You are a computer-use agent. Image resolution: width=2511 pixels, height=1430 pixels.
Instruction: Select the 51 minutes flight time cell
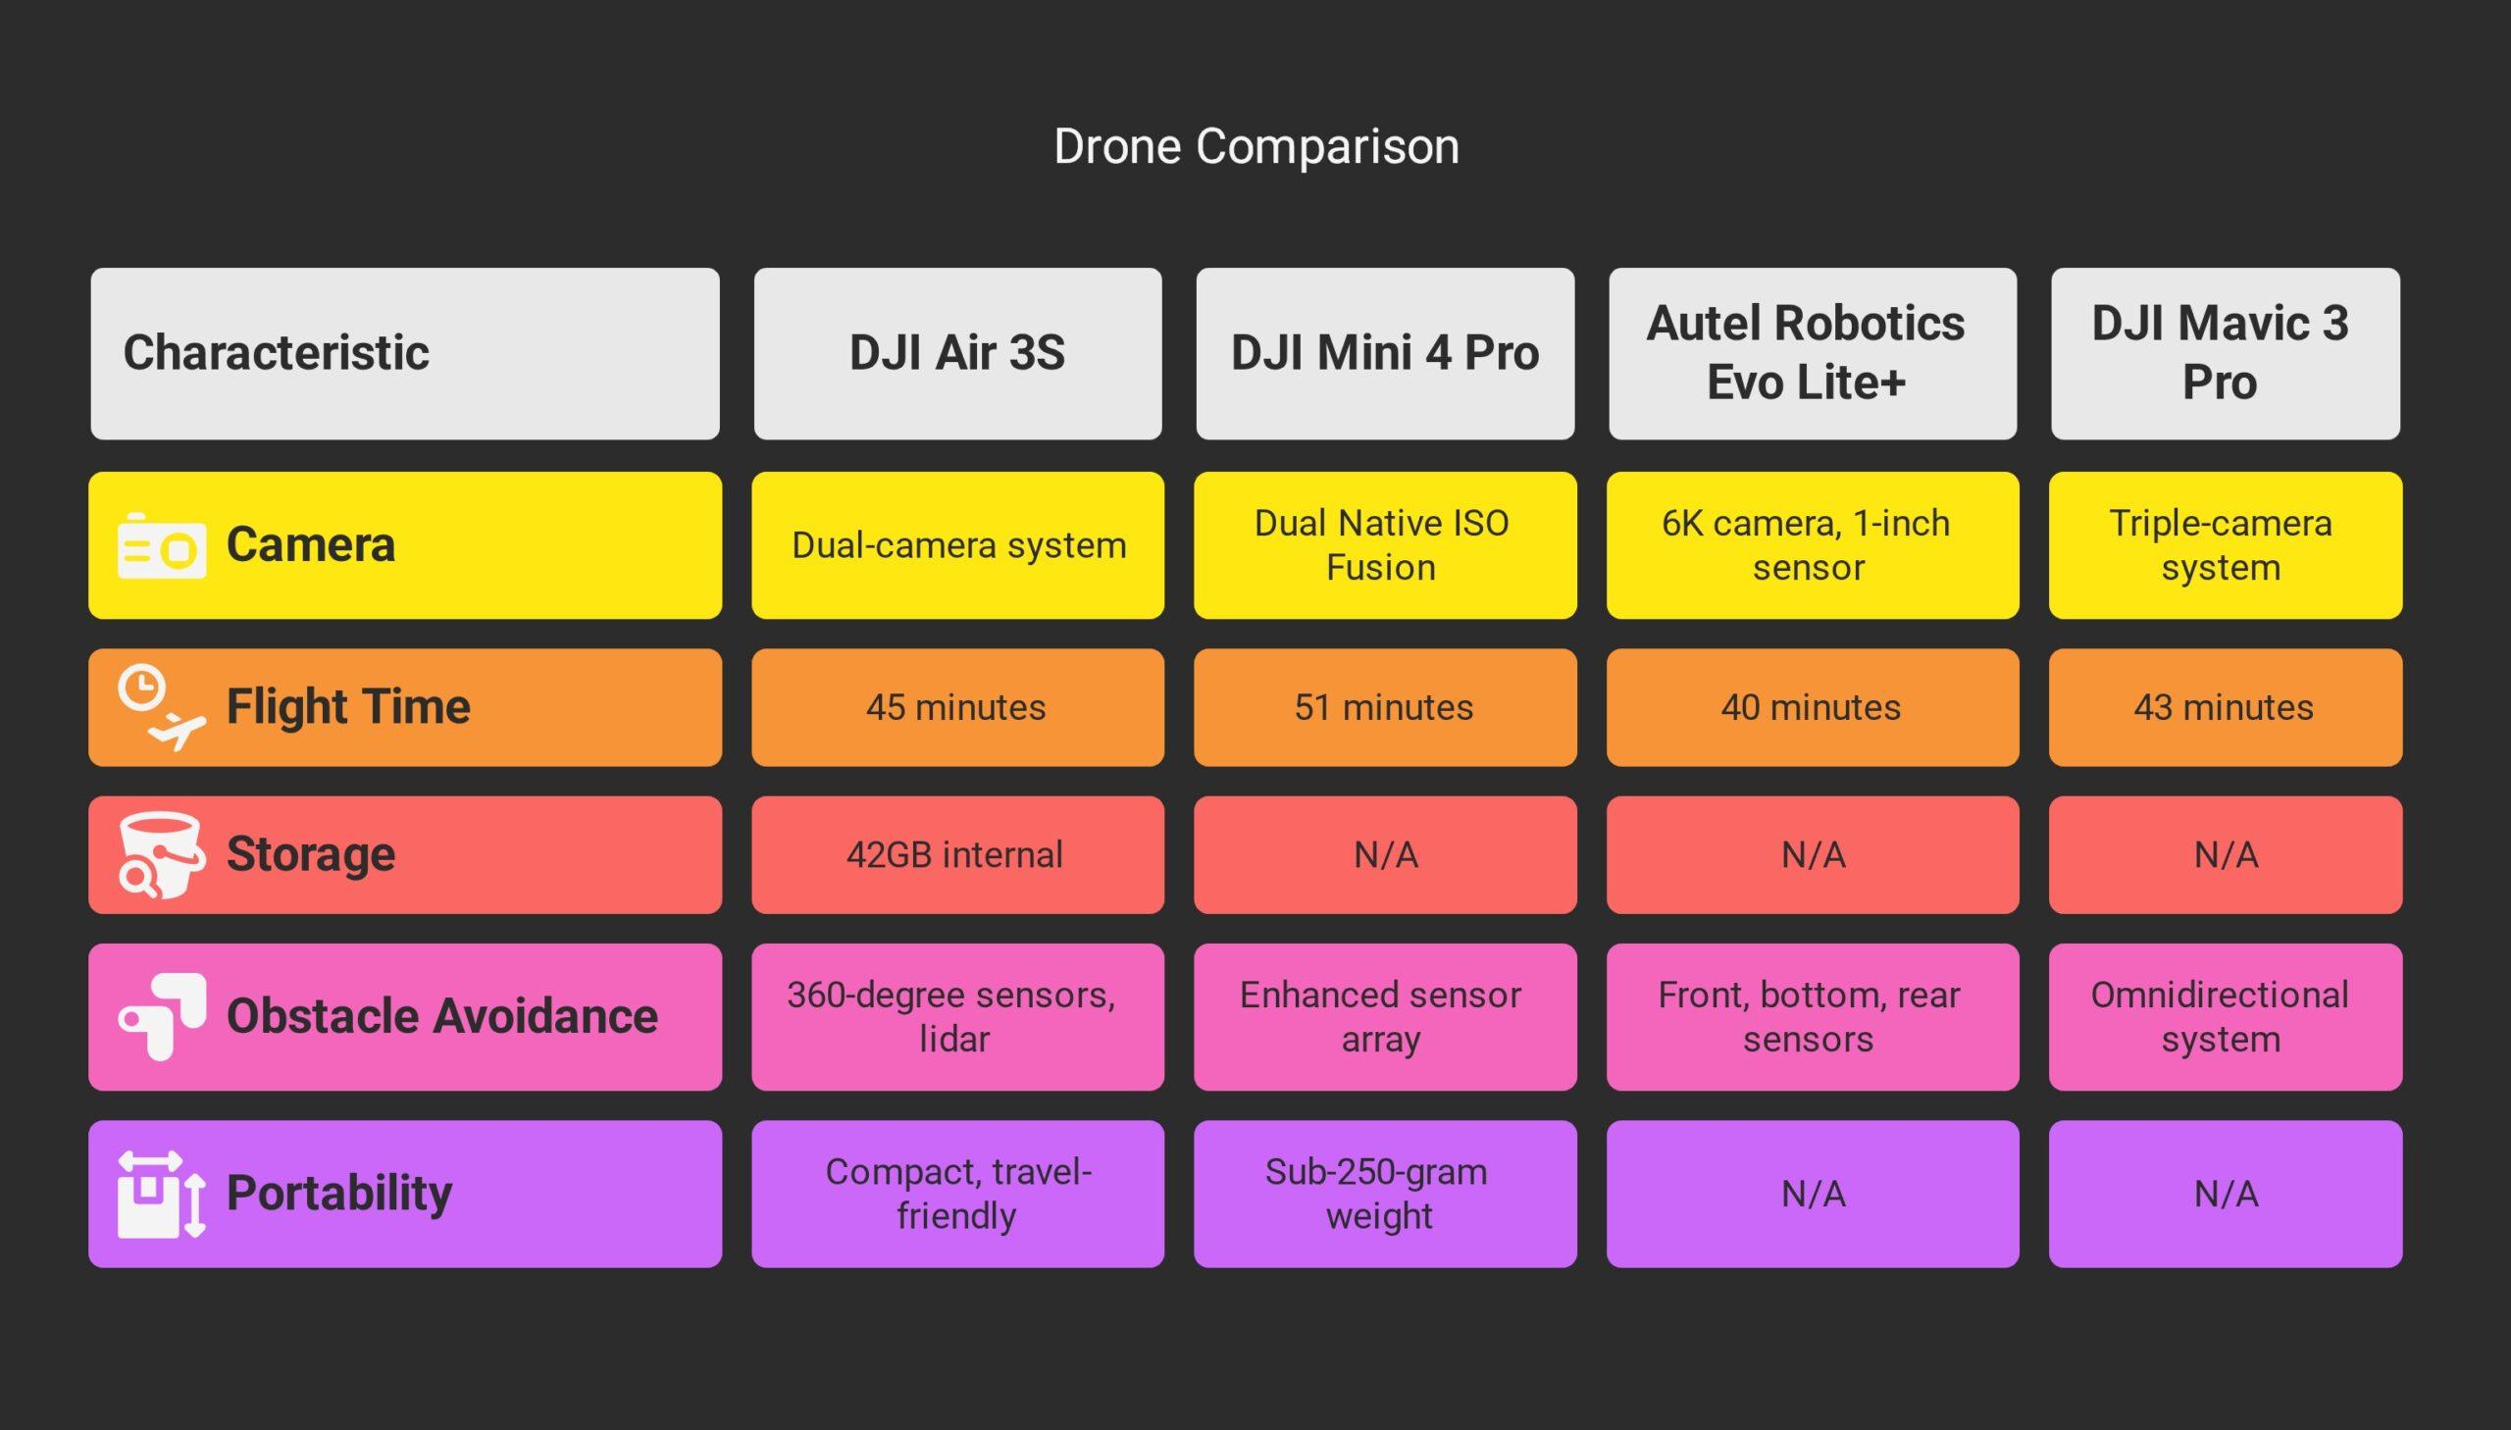1385,707
